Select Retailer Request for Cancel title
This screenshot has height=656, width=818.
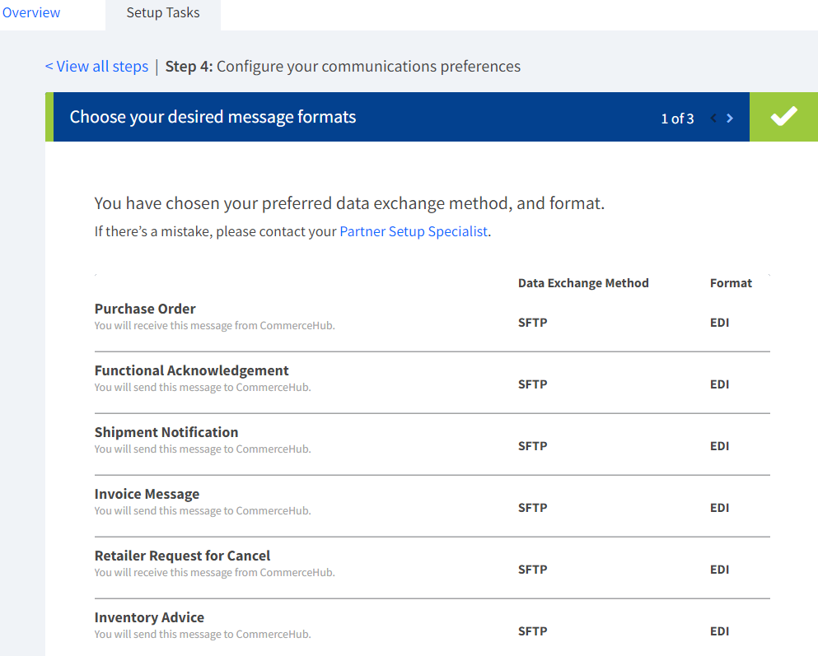click(x=182, y=556)
